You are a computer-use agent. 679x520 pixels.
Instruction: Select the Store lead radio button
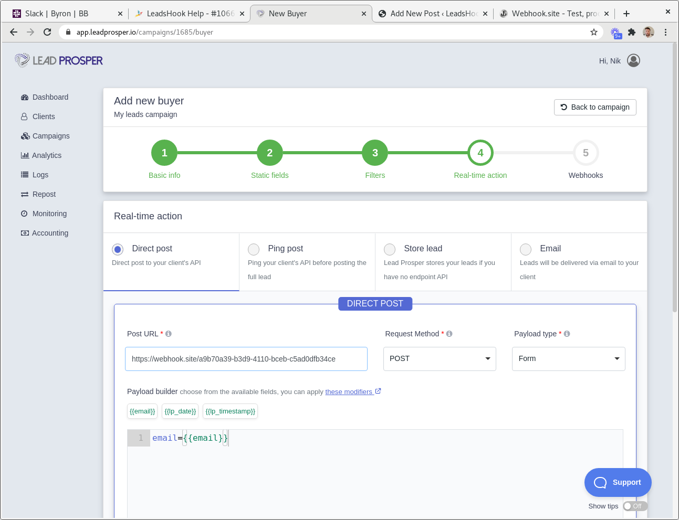[390, 249]
